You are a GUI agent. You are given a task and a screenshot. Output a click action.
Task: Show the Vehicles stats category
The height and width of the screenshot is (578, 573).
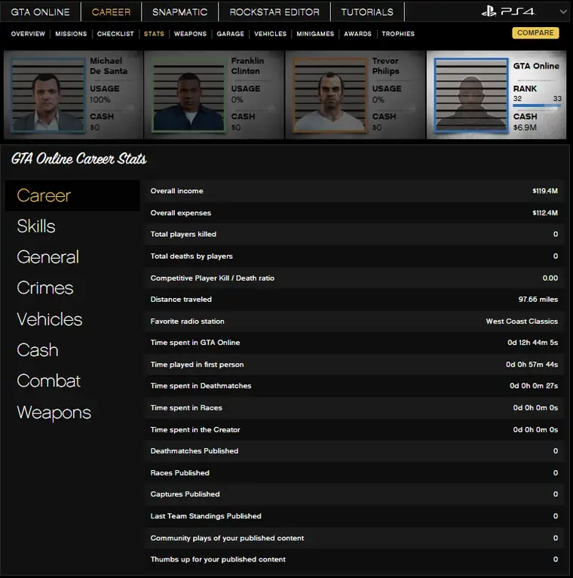click(x=49, y=319)
